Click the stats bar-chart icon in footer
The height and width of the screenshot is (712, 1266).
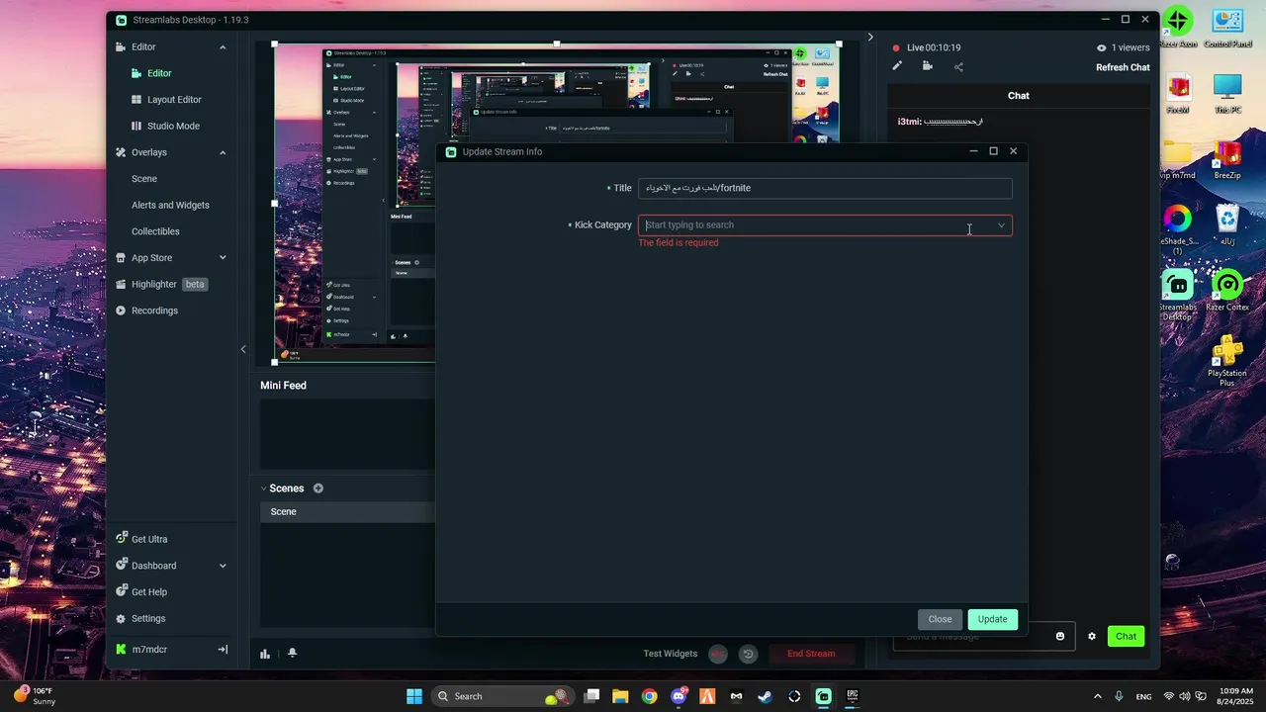[265, 654]
